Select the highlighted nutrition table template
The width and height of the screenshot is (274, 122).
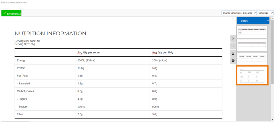252,75
